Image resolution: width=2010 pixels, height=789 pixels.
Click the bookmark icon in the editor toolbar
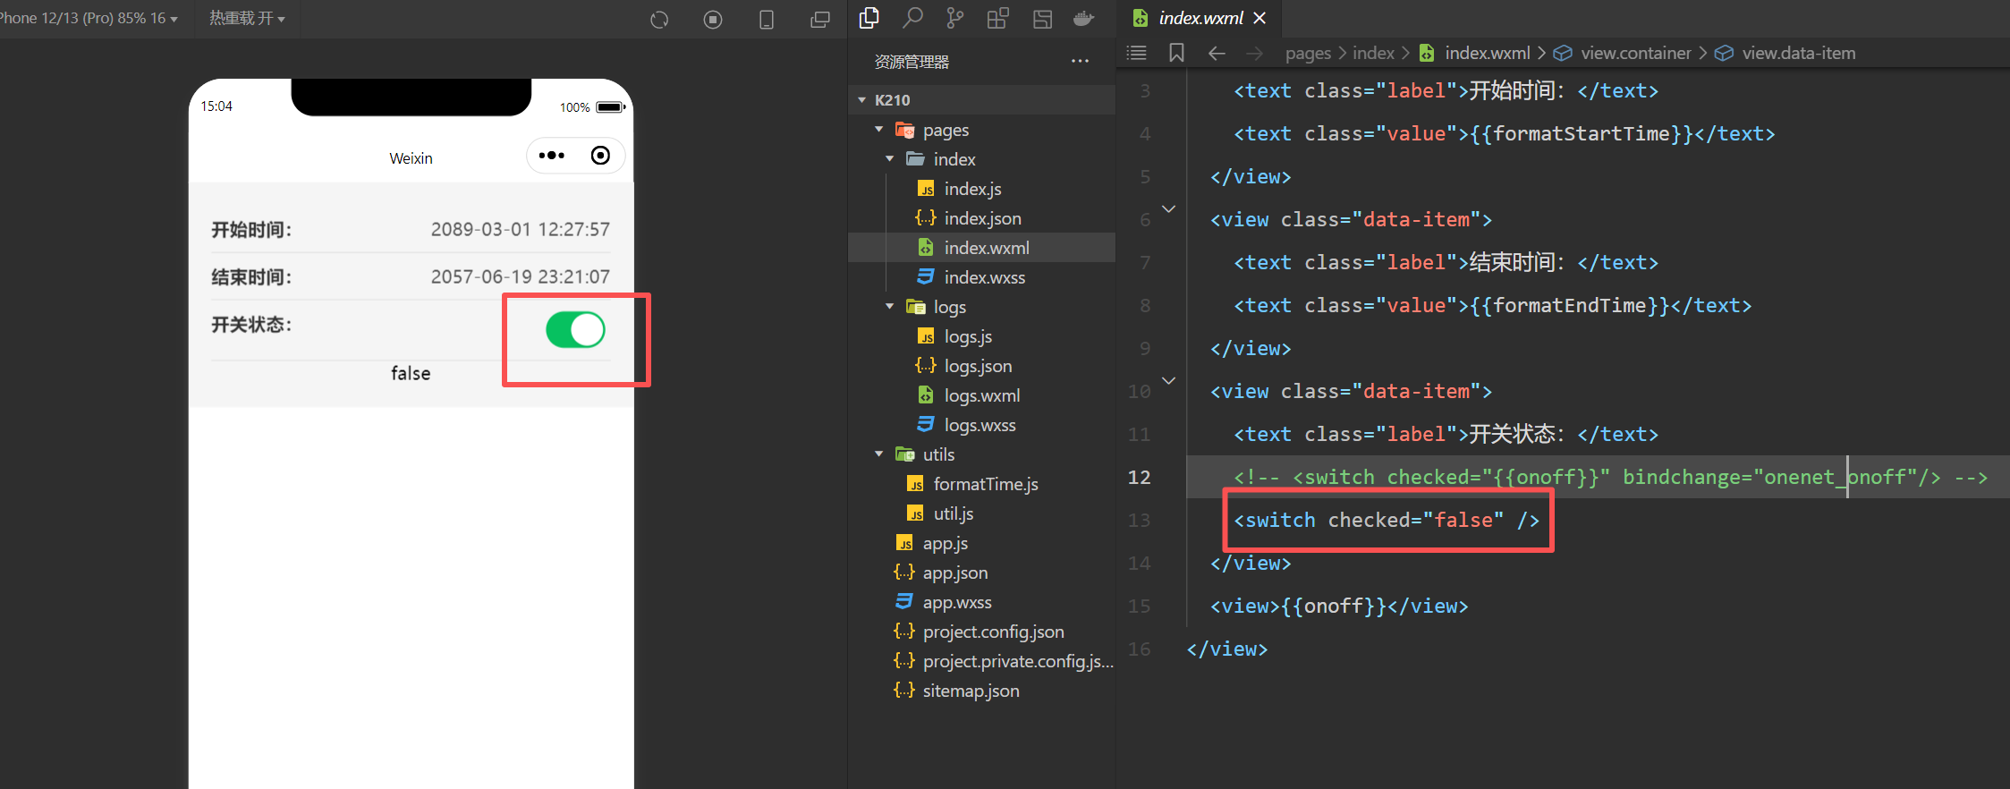point(1177,53)
